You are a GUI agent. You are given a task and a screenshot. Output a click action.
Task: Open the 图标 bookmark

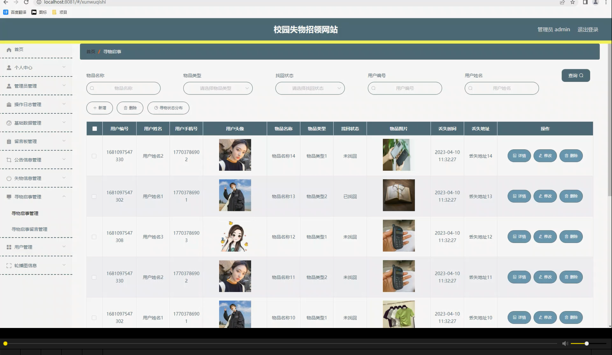[39, 12]
